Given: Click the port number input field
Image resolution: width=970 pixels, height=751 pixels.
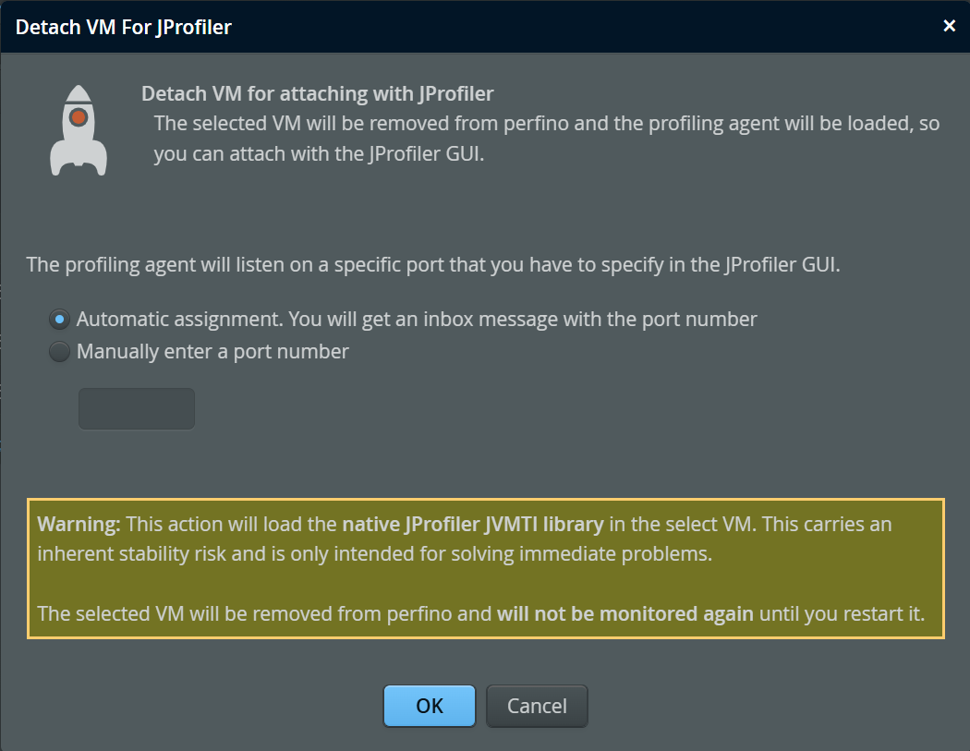Looking at the screenshot, I should [137, 409].
